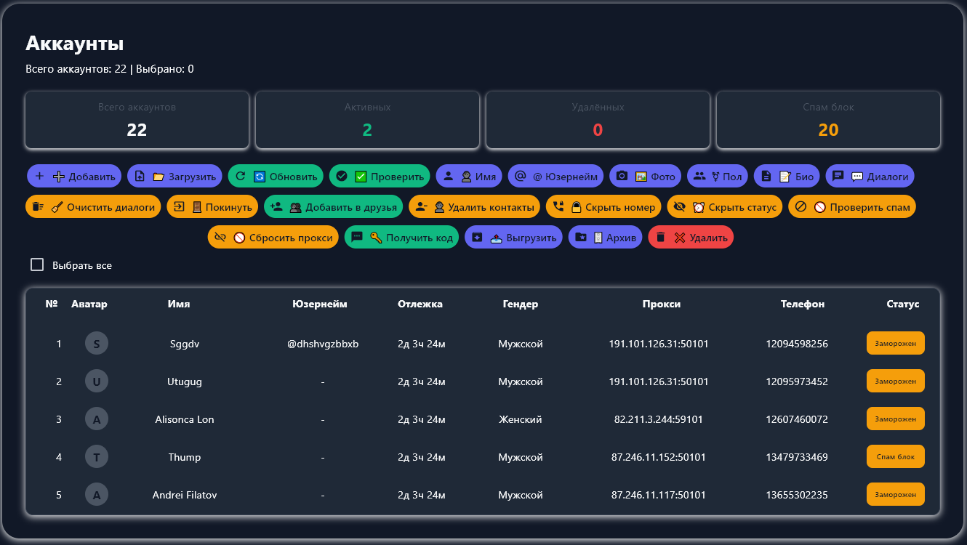The height and width of the screenshot is (545, 967).
Task: Click the Заморожен status badge for Sggdv
Action: tap(895, 343)
